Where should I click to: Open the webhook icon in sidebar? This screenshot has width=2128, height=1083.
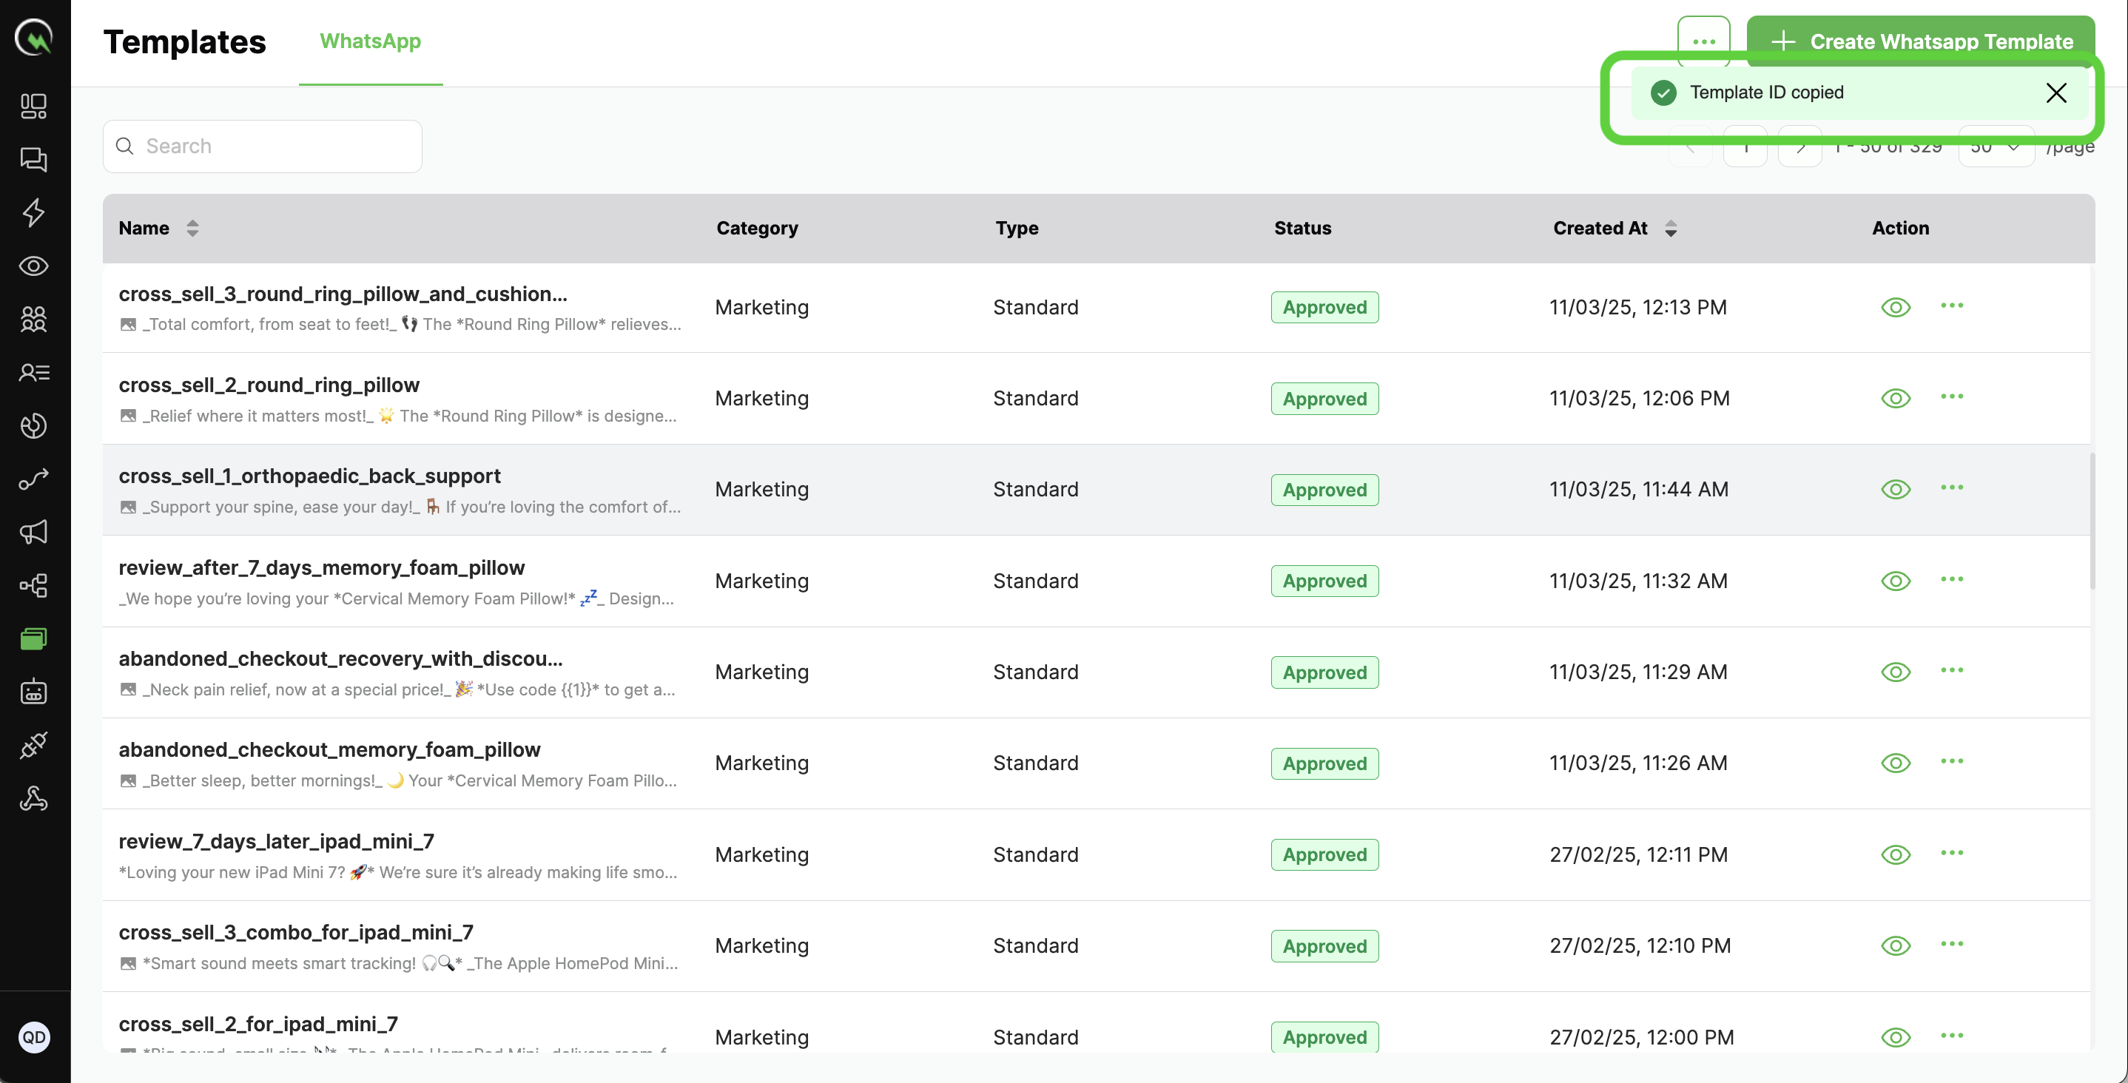pyautogui.click(x=34, y=798)
